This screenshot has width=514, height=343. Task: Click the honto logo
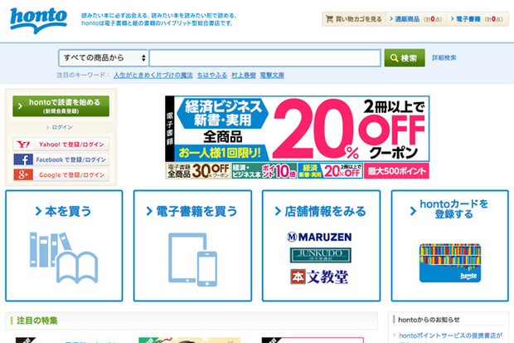pyautogui.click(x=38, y=21)
